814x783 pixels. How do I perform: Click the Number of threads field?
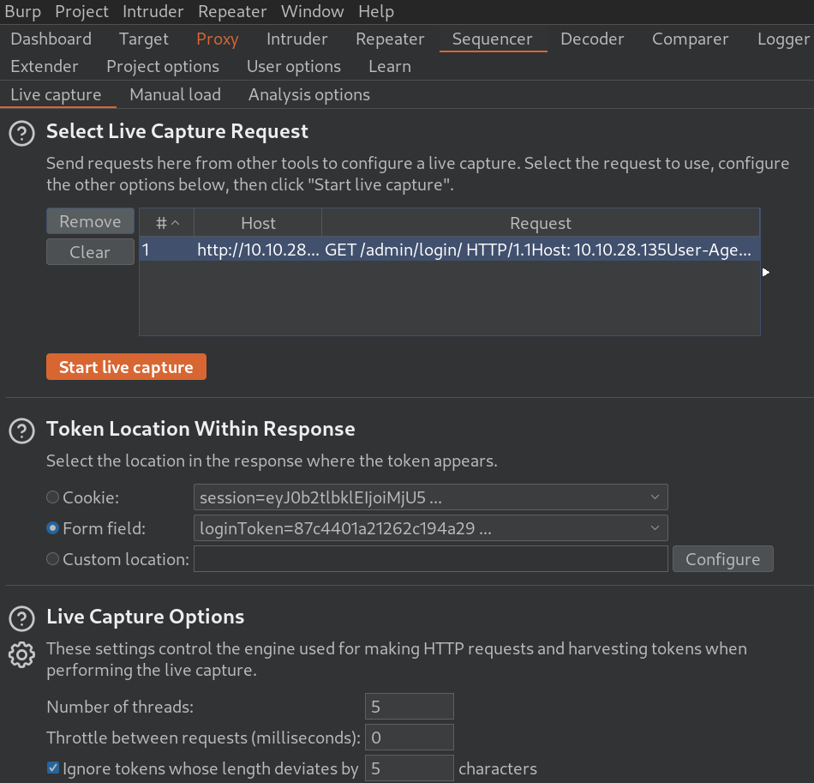409,707
